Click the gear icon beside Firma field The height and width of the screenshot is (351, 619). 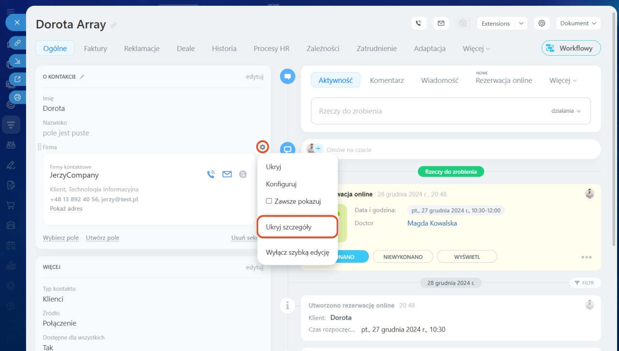pyautogui.click(x=263, y=147)
